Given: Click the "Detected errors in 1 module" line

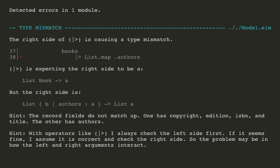Looking at the screenshot, I should (55, 10).
